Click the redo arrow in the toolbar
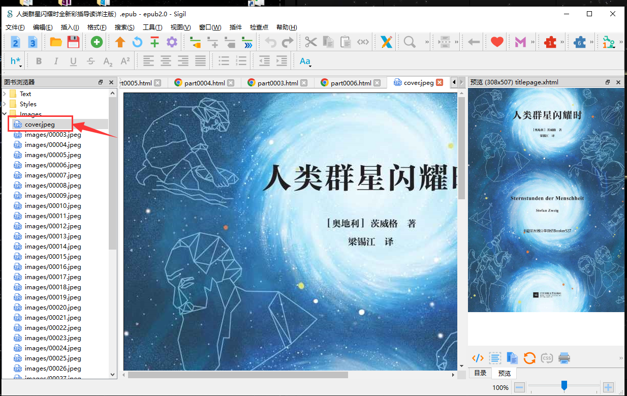The height and width of the screenshot is (396, 627). pyautogui.click(x=288, y=42)
